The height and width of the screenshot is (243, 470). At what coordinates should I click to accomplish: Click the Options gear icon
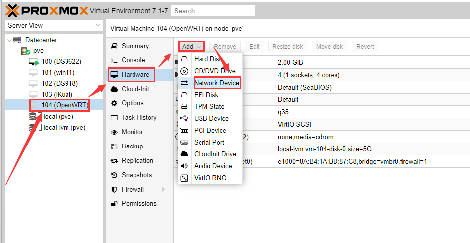114,103
